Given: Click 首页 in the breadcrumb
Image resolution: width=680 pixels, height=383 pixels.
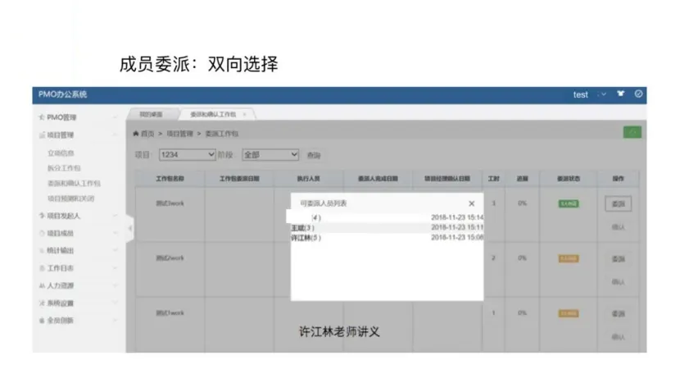Looking at the screenshot, I should pyautogui.click(x=147, y=134).
